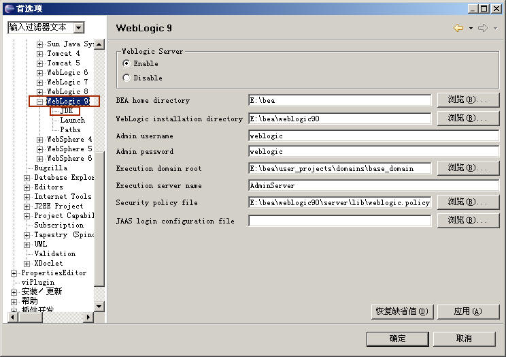506x357 pixels.
Task: Focus the JAAS login configuration file field
Action: click(340, 221)
